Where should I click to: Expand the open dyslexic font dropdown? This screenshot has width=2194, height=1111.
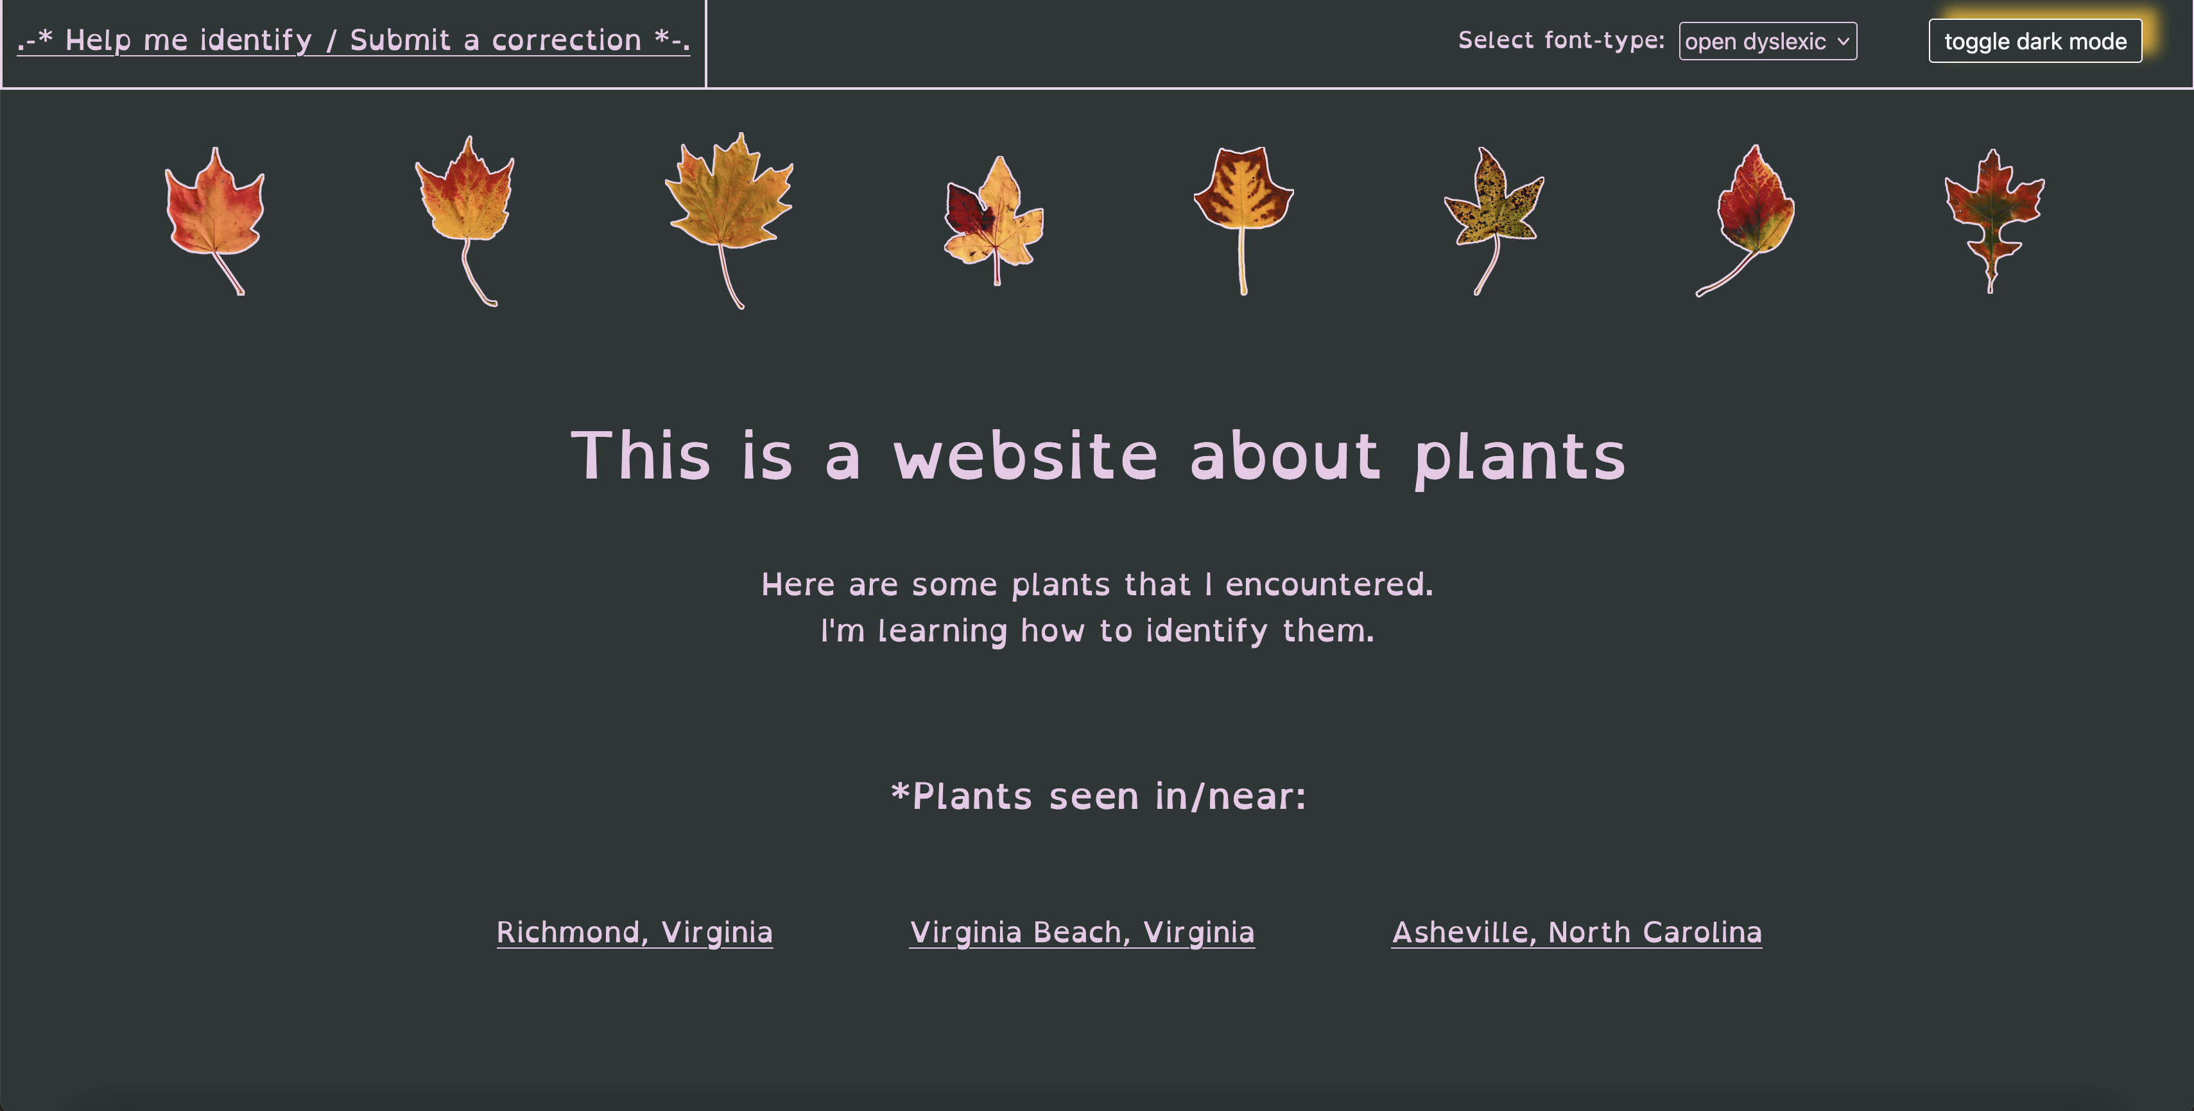[1766, 40]
